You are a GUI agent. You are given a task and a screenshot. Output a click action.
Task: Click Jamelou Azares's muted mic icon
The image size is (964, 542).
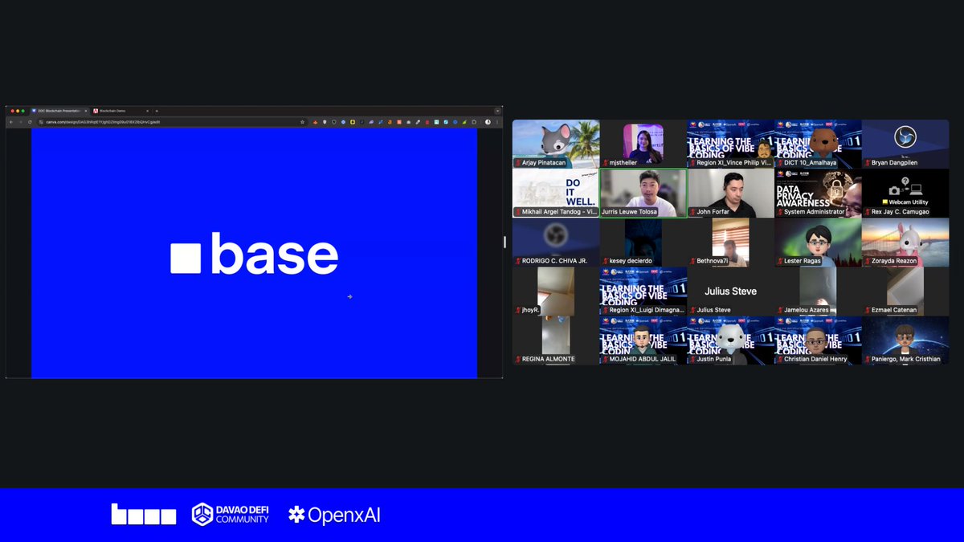click(780, 310)
